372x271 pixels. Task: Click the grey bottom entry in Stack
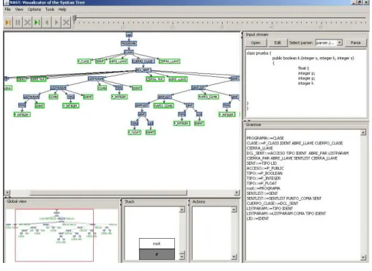157,254
